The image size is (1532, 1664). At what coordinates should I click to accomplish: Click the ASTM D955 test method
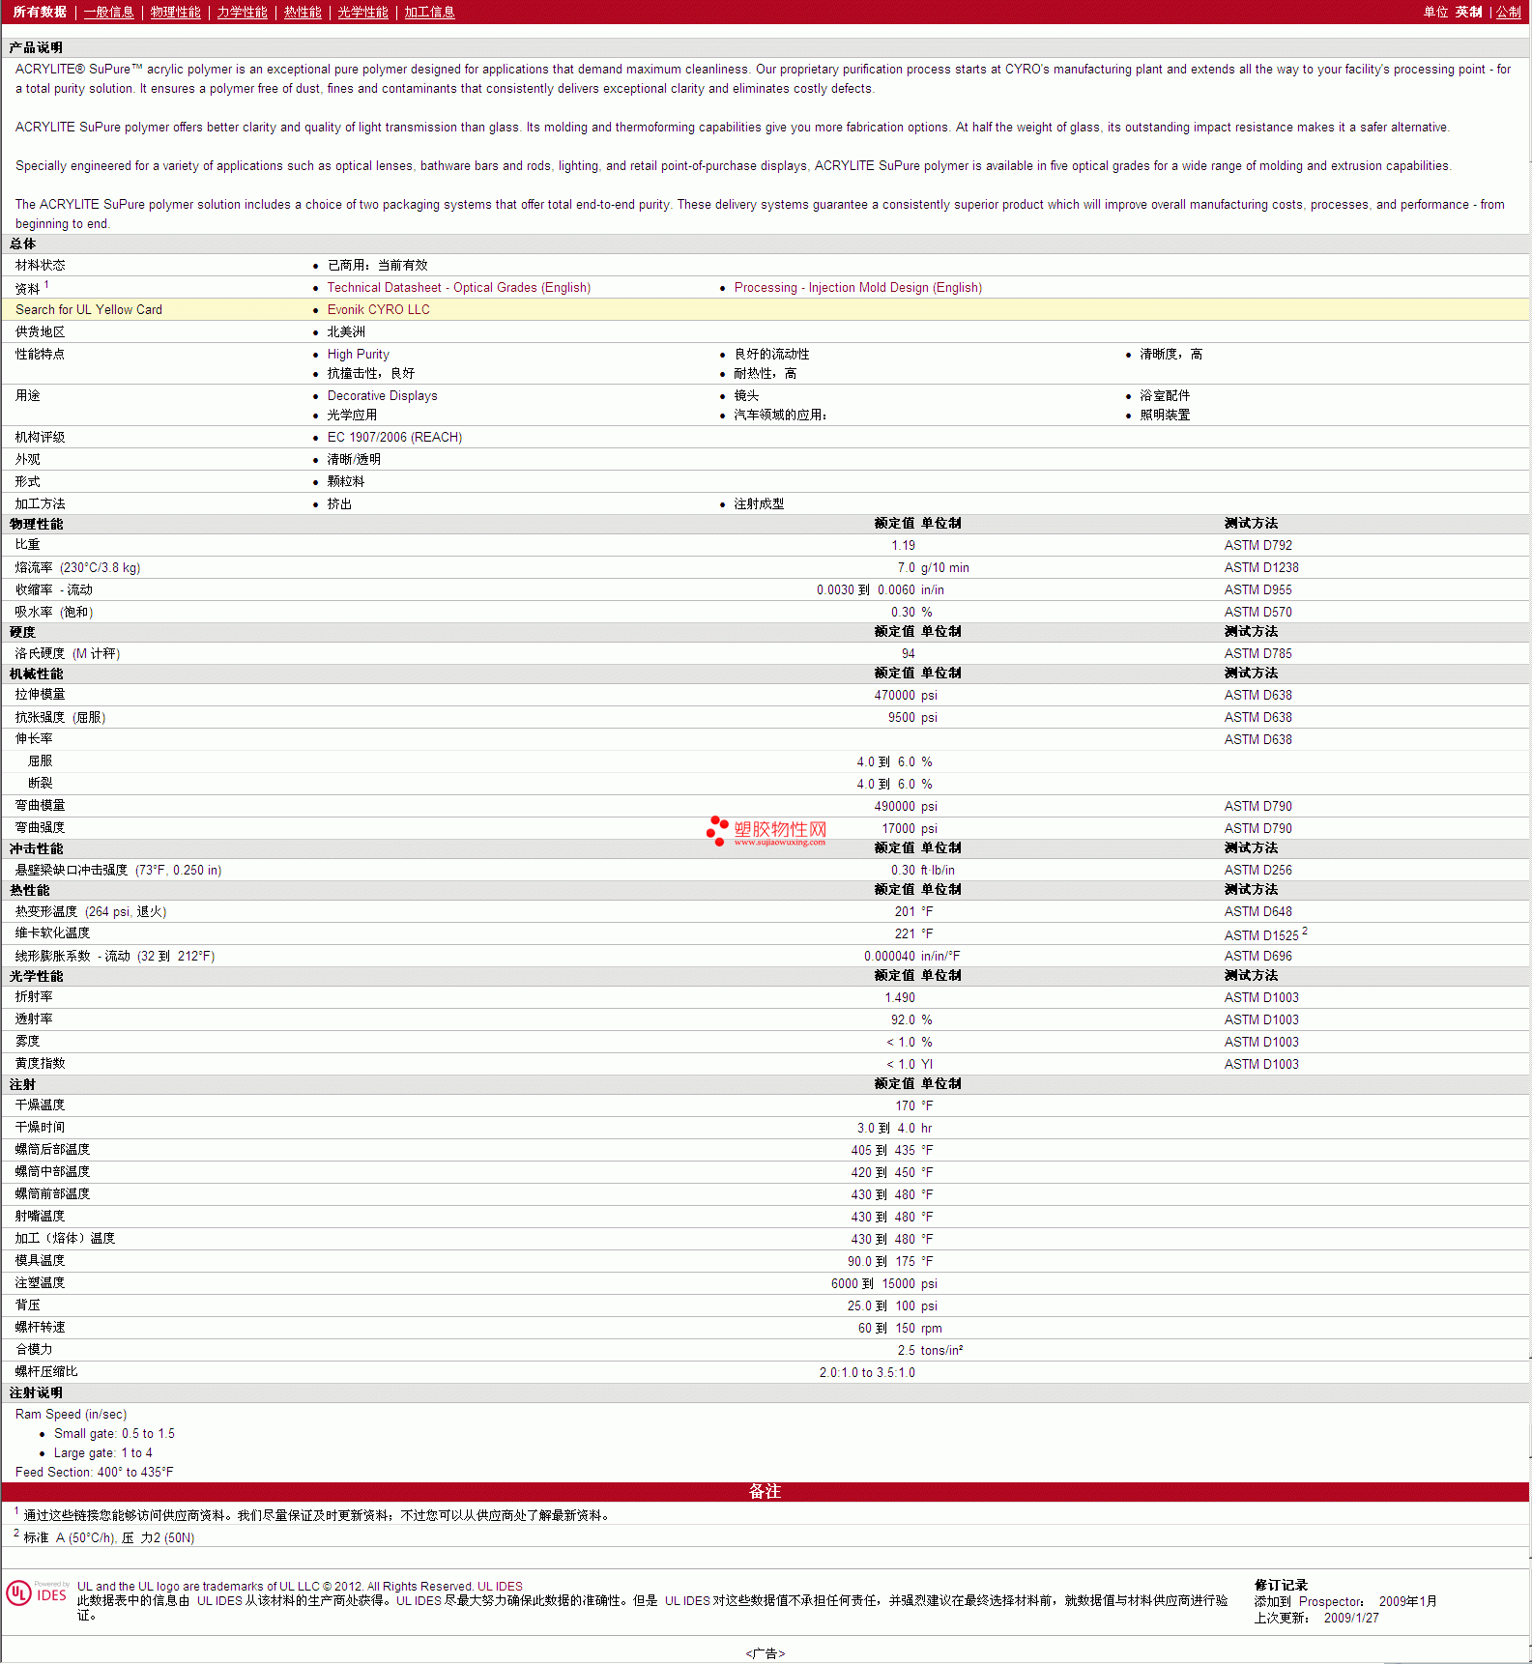pyautogui.click(x=1258, y=589)
